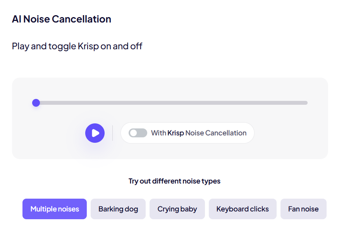Screen dimensions: 351x239
Task: Click the white triangle inside the play button
Action: click(95, 133)
